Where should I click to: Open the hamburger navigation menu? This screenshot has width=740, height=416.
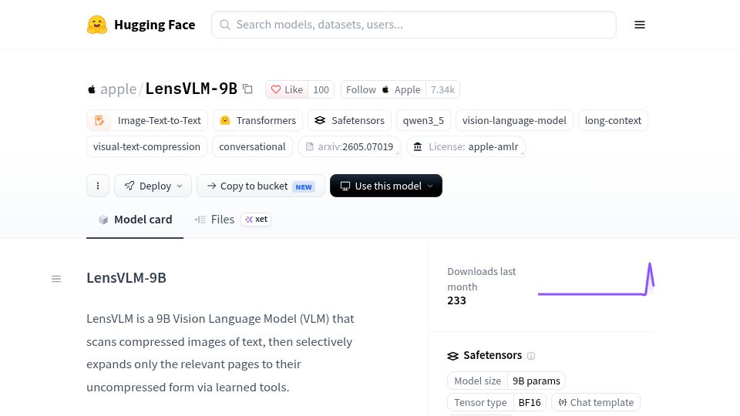640,25
